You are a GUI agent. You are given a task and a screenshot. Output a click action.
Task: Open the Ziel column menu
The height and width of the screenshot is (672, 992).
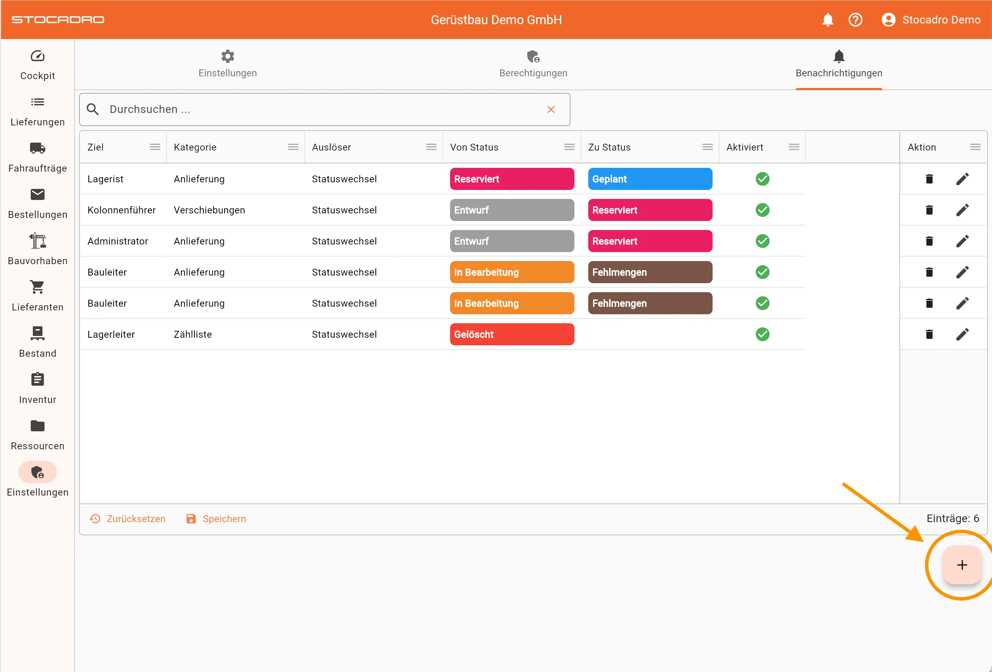[155, 147]
